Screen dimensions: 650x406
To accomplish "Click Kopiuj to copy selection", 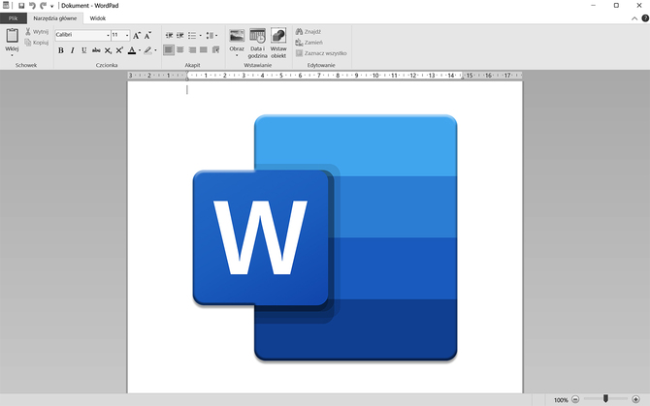I will [x=37, y=43].
